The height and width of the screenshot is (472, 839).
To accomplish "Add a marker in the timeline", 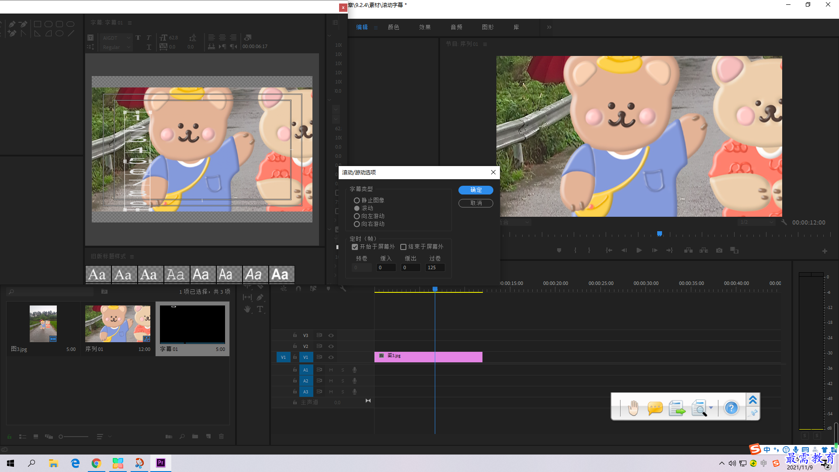I will click(x=328, y=289).
